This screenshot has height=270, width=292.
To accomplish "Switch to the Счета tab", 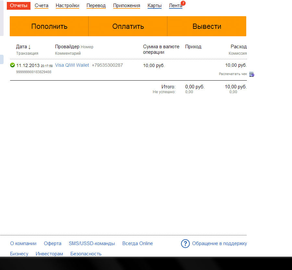I will point(42,6).
